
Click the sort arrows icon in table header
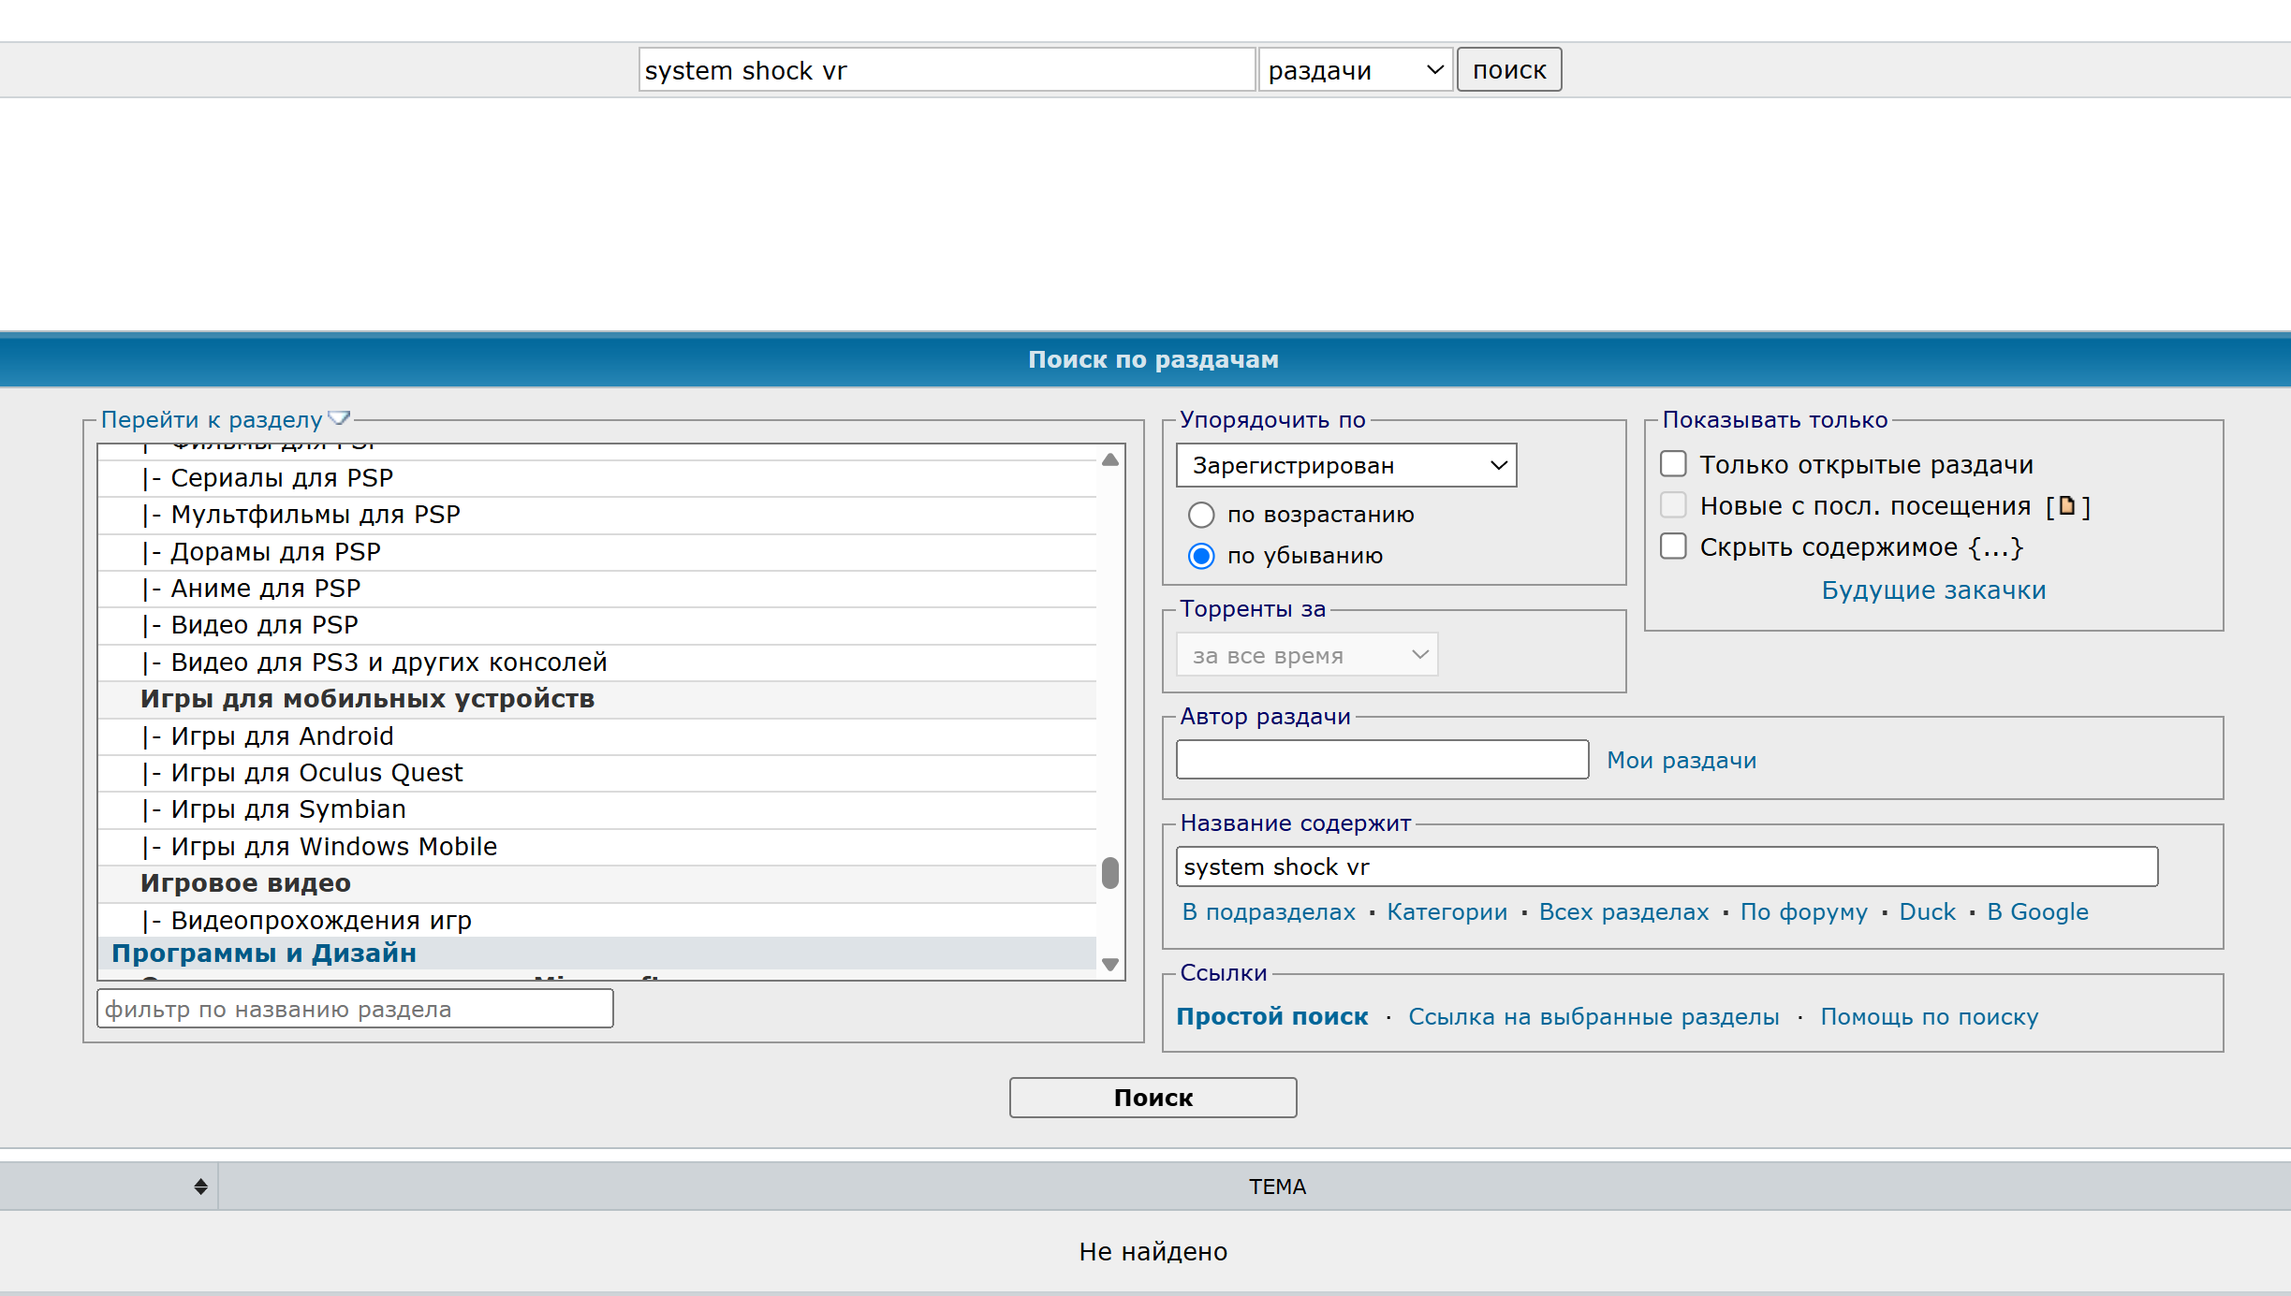click(200, 1187)
